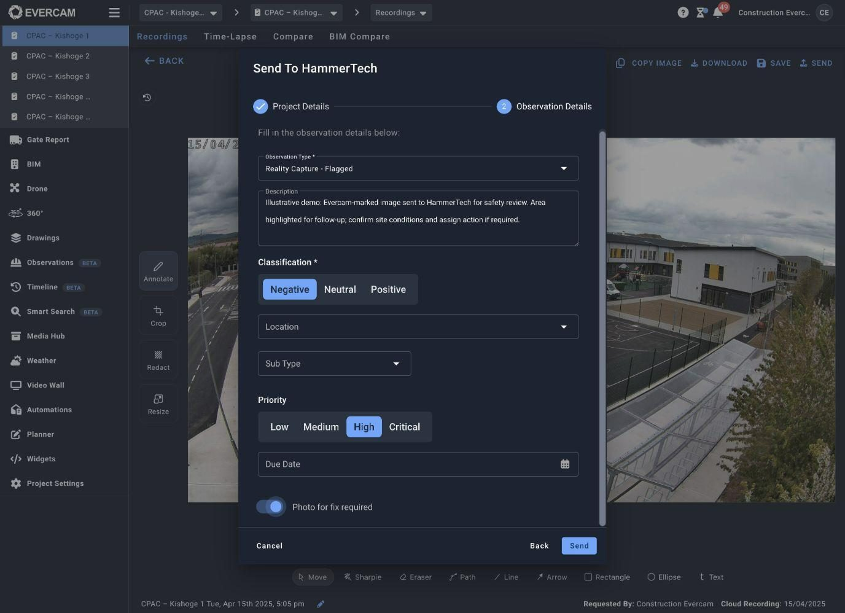Choose the Line tool

(506, 577)
